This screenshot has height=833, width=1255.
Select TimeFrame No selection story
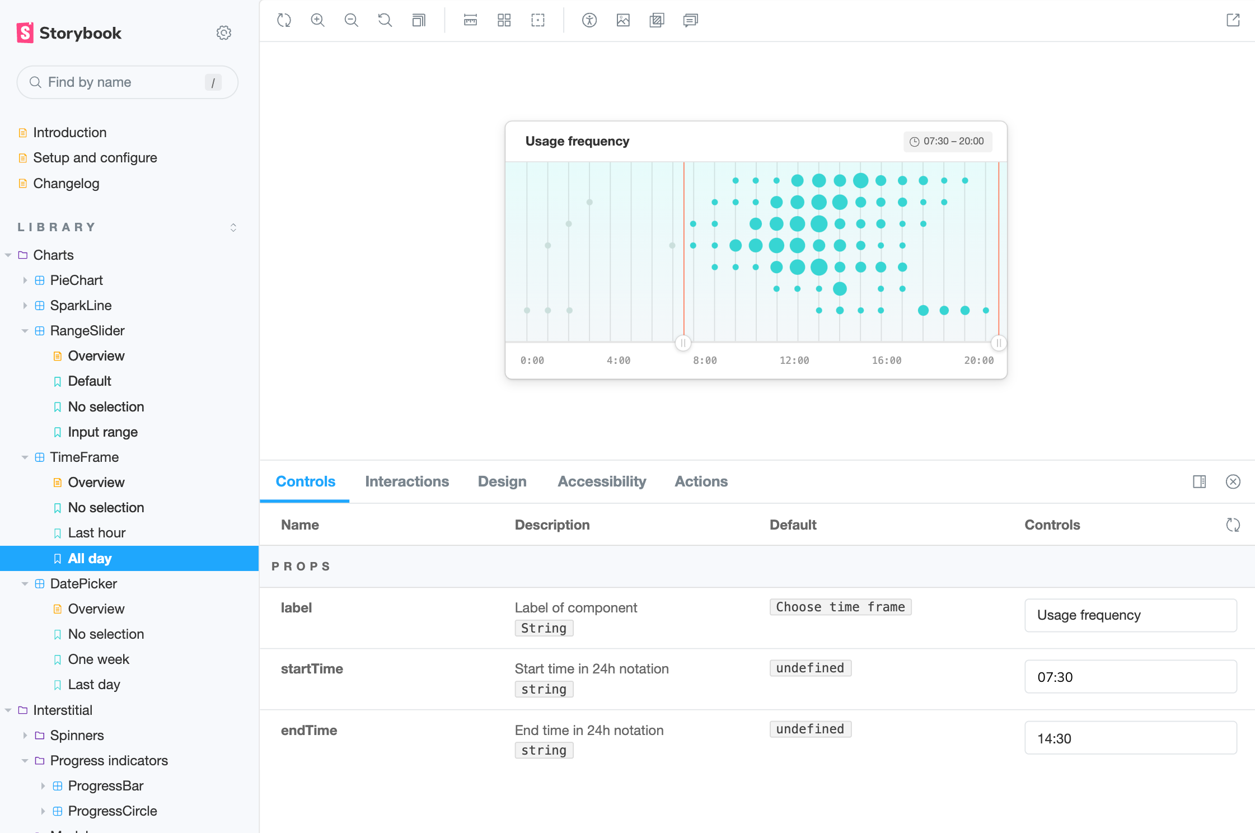click(106, 508)
